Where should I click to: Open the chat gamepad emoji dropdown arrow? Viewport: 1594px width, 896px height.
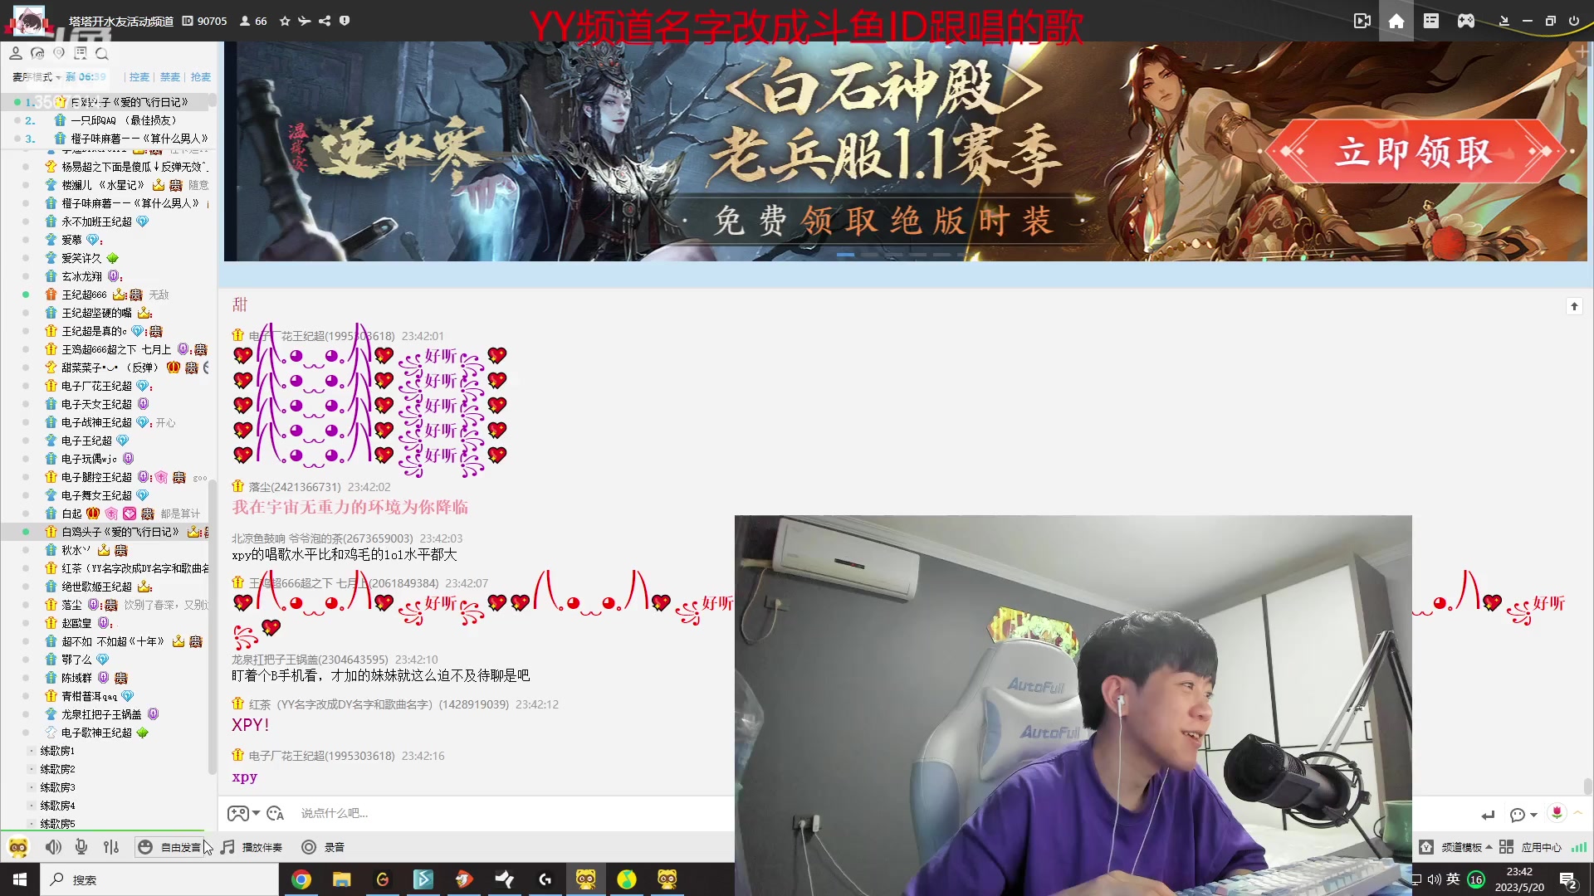(257, 813)
